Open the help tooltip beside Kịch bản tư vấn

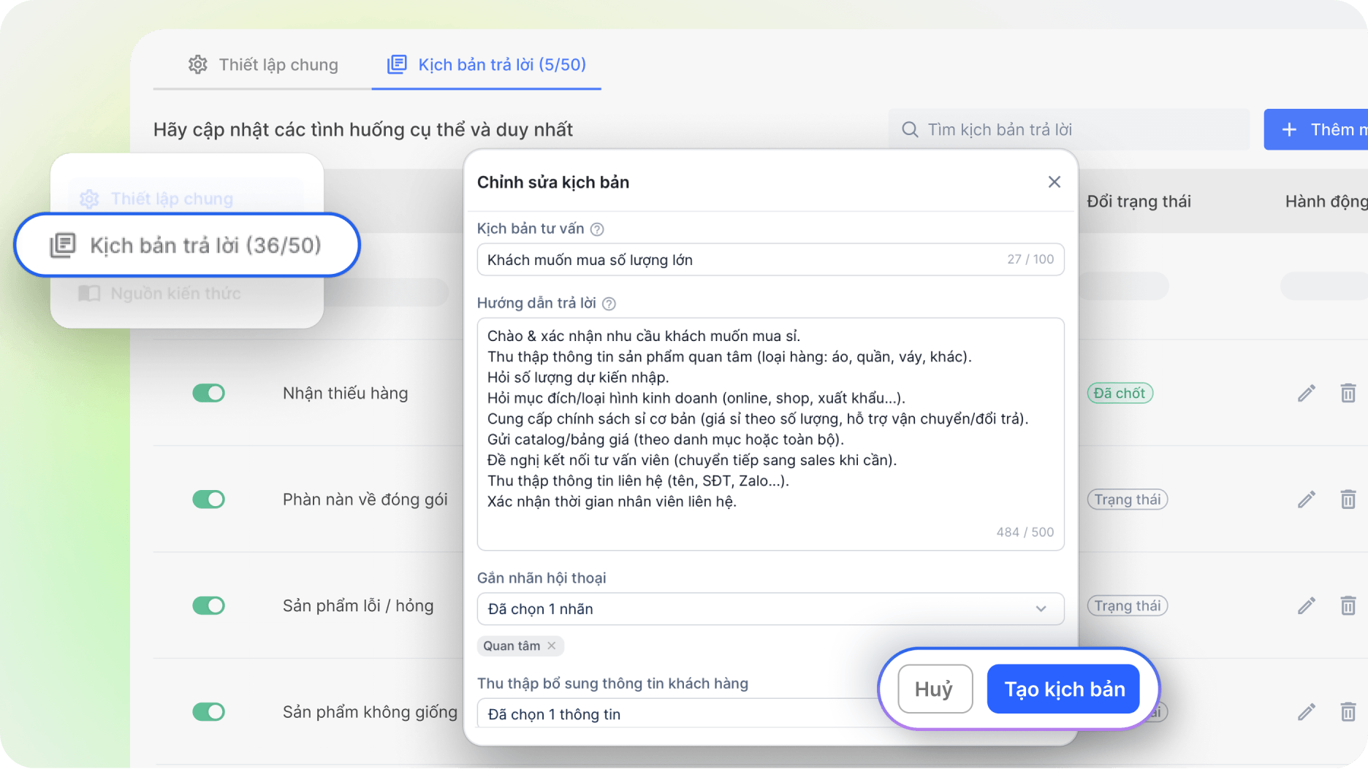[x=597, y=228]
